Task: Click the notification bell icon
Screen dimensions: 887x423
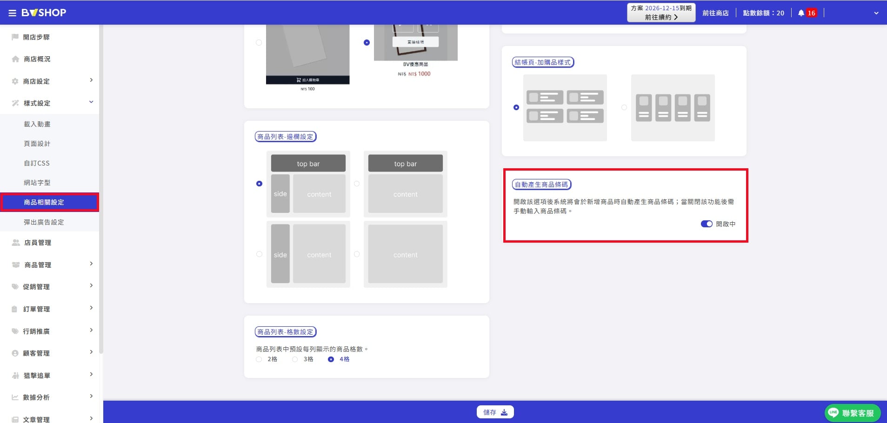Action: click(801, 13)
